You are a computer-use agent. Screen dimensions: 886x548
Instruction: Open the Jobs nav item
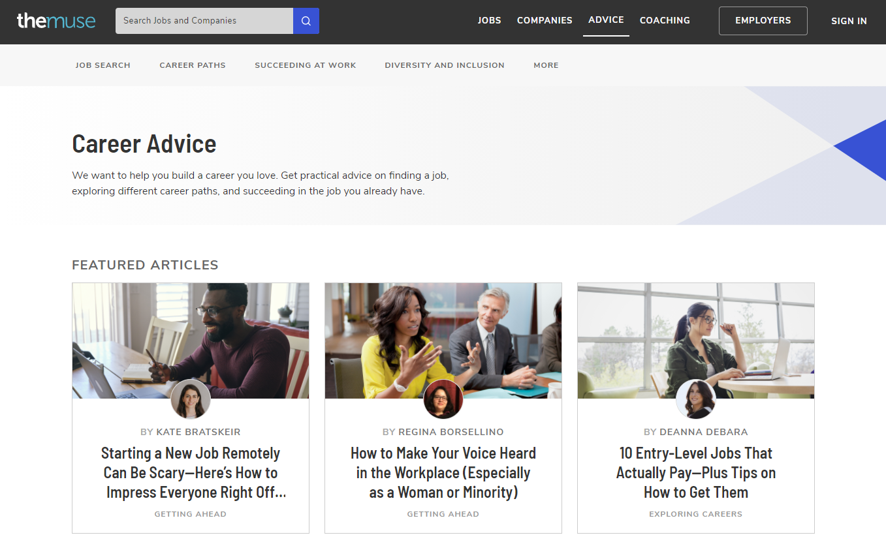pyautogui.click(x=489, y=21)
